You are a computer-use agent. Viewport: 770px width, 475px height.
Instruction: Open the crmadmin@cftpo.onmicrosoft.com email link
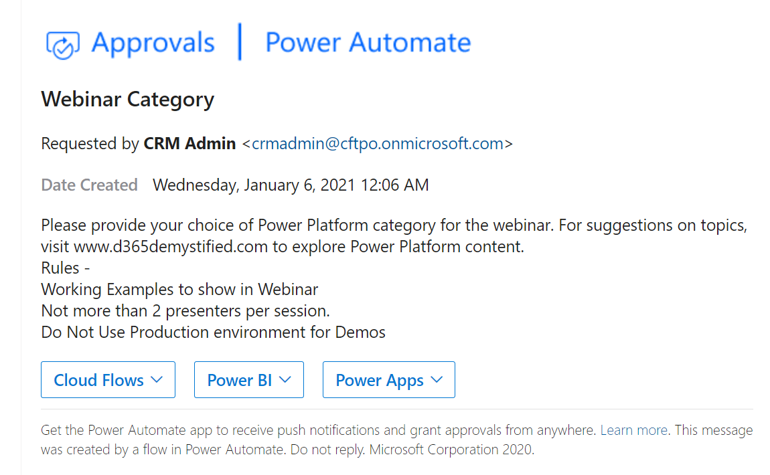pos(377,144)
